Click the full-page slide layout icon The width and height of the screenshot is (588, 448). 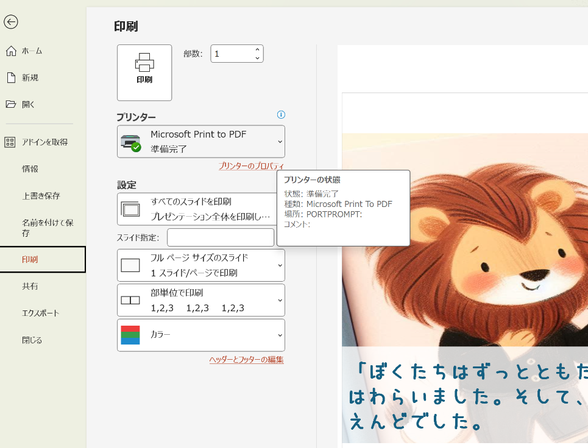click(130, 265)
